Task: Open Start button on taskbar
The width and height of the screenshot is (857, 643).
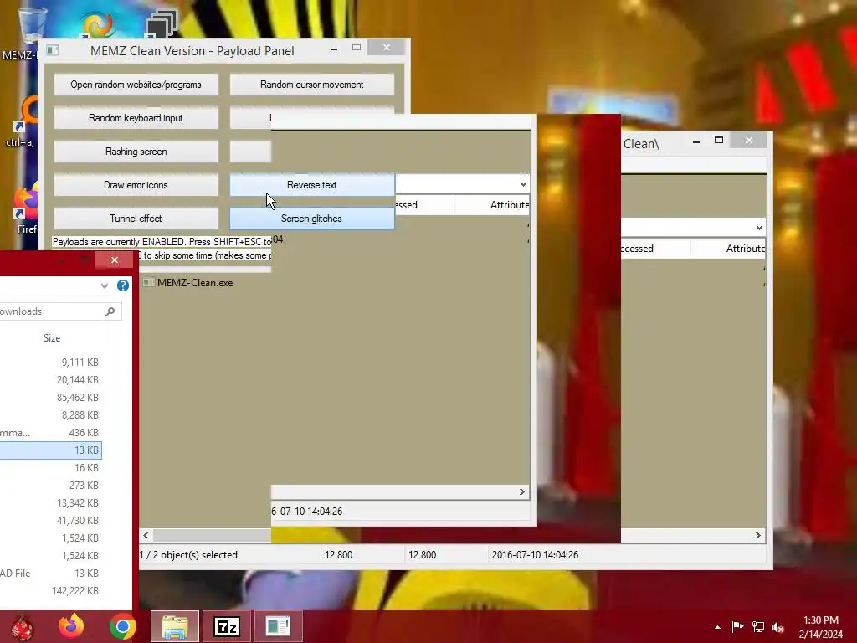Action: click(22, 626)
